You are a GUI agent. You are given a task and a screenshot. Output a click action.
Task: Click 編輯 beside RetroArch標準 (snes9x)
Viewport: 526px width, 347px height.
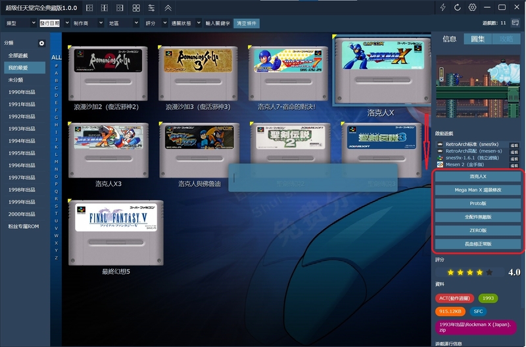pyautogui.click(x=514, y=145)
